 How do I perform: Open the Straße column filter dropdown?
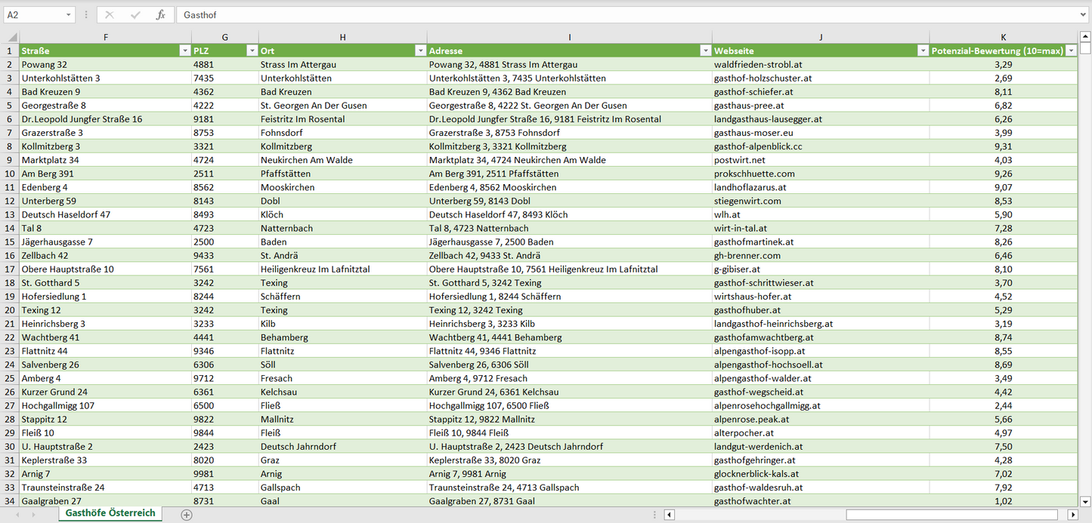pyautogui.click(x=184, y=51)
